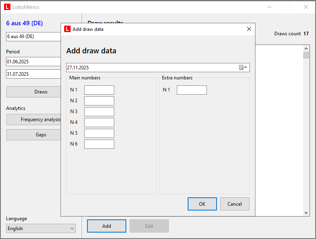Edit period end date 31.07.2025
Viewport: 316px width, 239px height.
point(33,74)
